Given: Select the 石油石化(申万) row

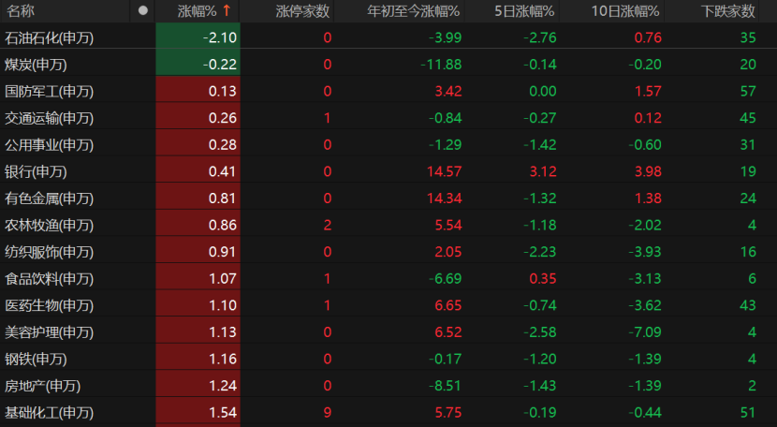Looking at the screenshot, I should [388, 37].
